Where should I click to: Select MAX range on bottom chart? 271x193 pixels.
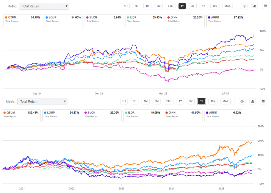(225, 101)
